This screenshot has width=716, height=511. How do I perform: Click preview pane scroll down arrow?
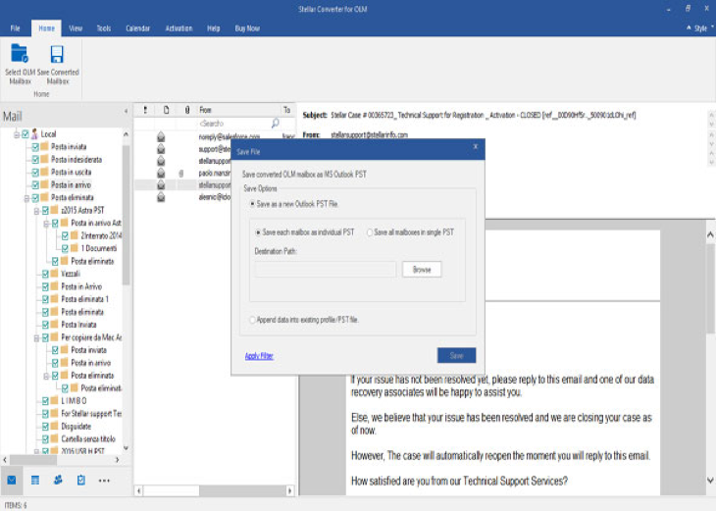pyautogui.click(x=710, y=480)
